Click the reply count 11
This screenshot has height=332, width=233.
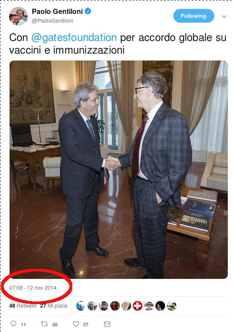click(x=23, y=325)
